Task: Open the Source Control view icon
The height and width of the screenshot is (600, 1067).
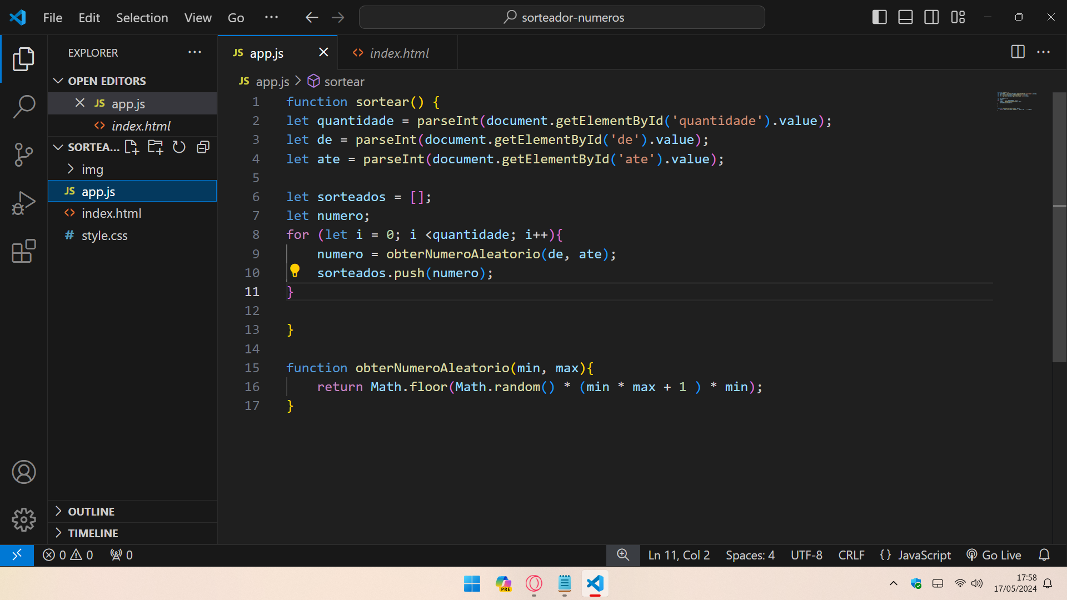Action: tap(23, 154)
